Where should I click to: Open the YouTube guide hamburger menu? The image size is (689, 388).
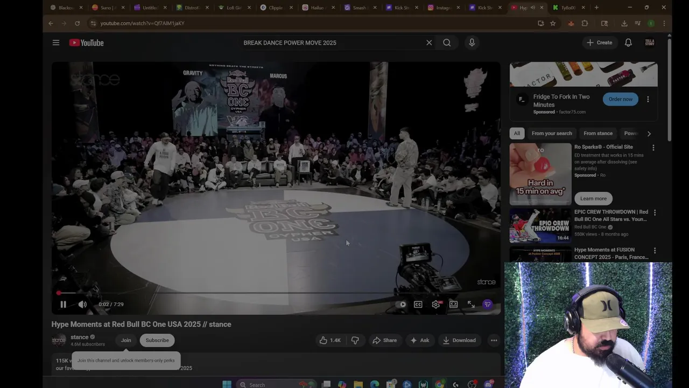point(56,43)
